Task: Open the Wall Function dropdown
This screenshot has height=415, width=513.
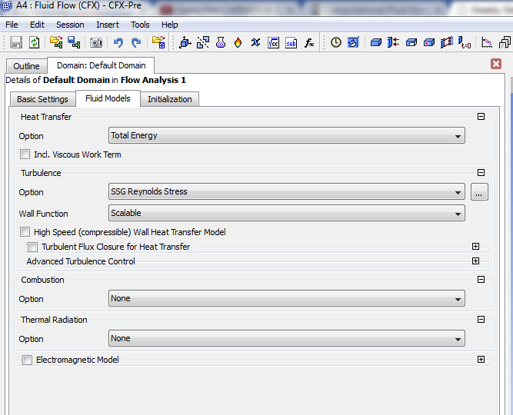Action: [287, 213]
